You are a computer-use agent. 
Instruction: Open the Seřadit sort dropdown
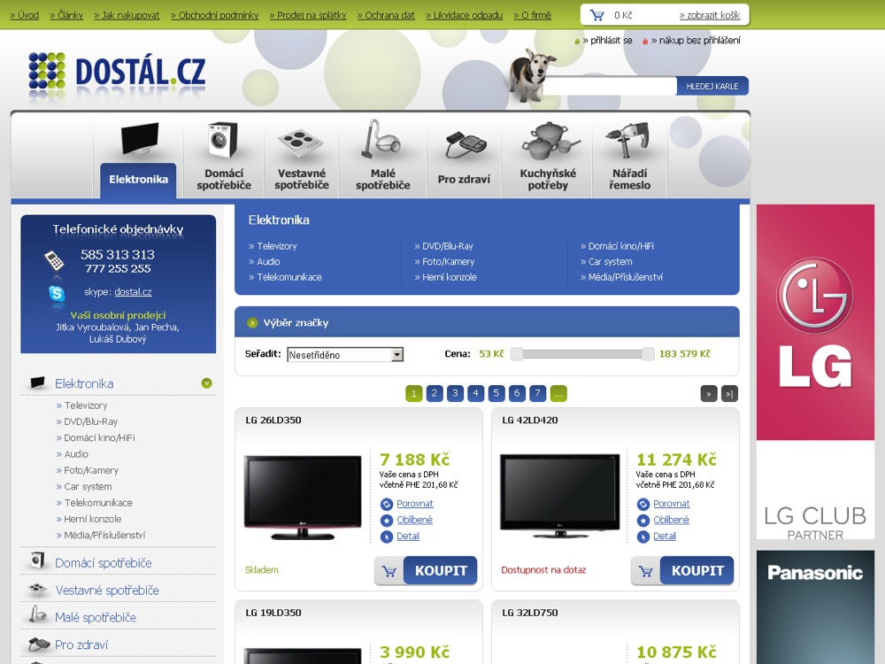345,355
